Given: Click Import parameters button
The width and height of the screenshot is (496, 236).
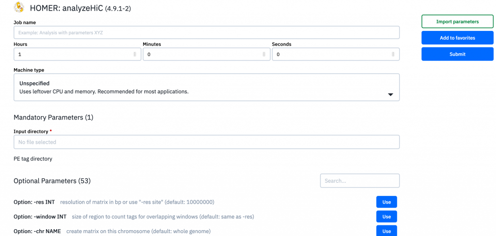Looking at the screenshot, I should (457, 21).
